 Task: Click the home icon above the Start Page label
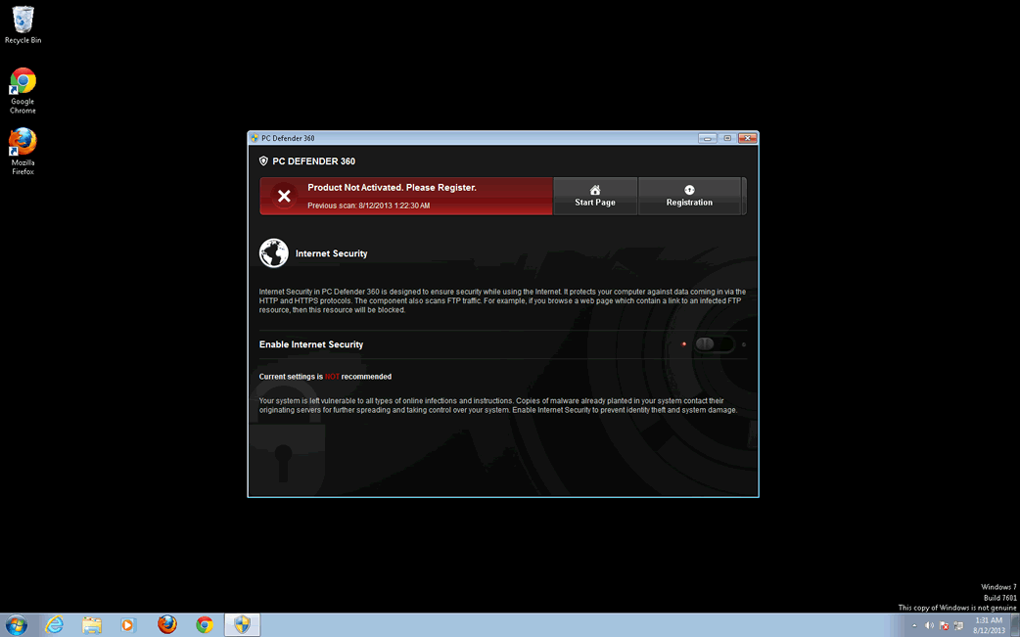click(x=594, y=191)
